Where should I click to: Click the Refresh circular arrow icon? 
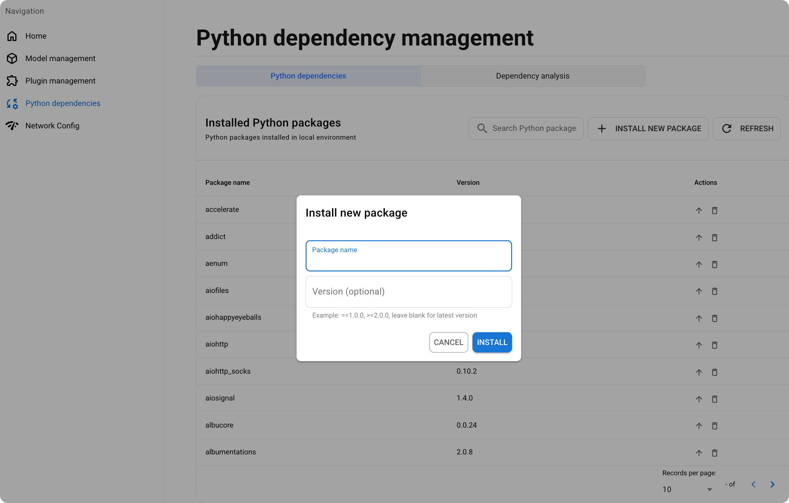(727, 128)
